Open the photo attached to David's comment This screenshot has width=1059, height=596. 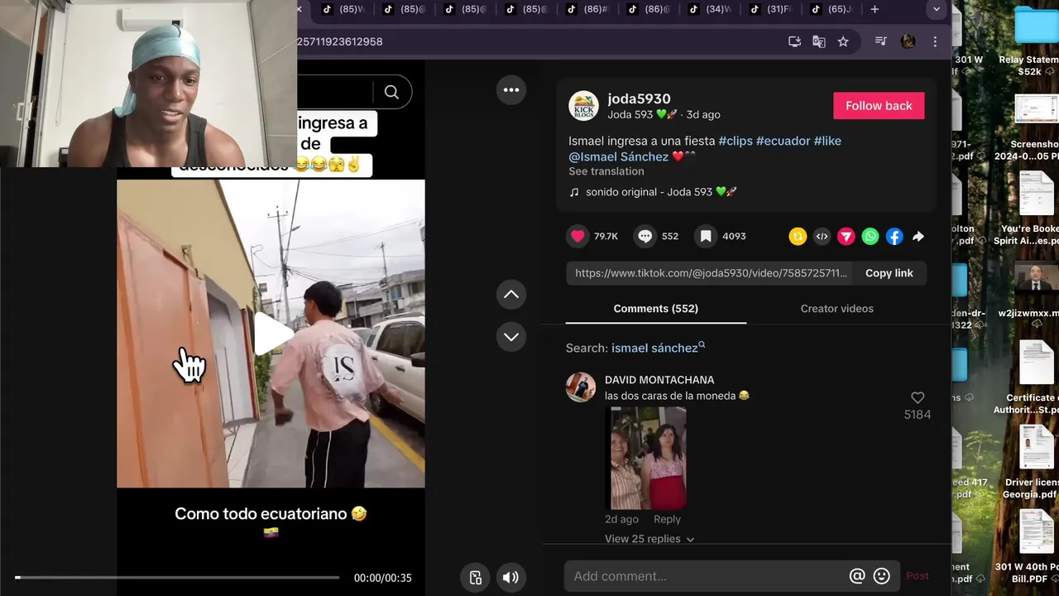tap(649, 458)
